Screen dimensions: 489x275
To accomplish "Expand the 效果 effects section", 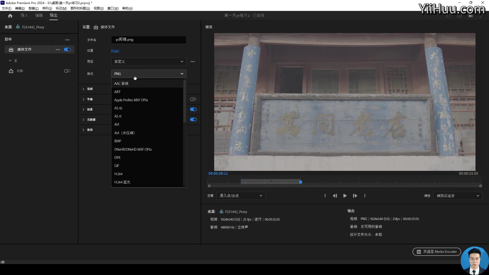I will click(83, 109).
